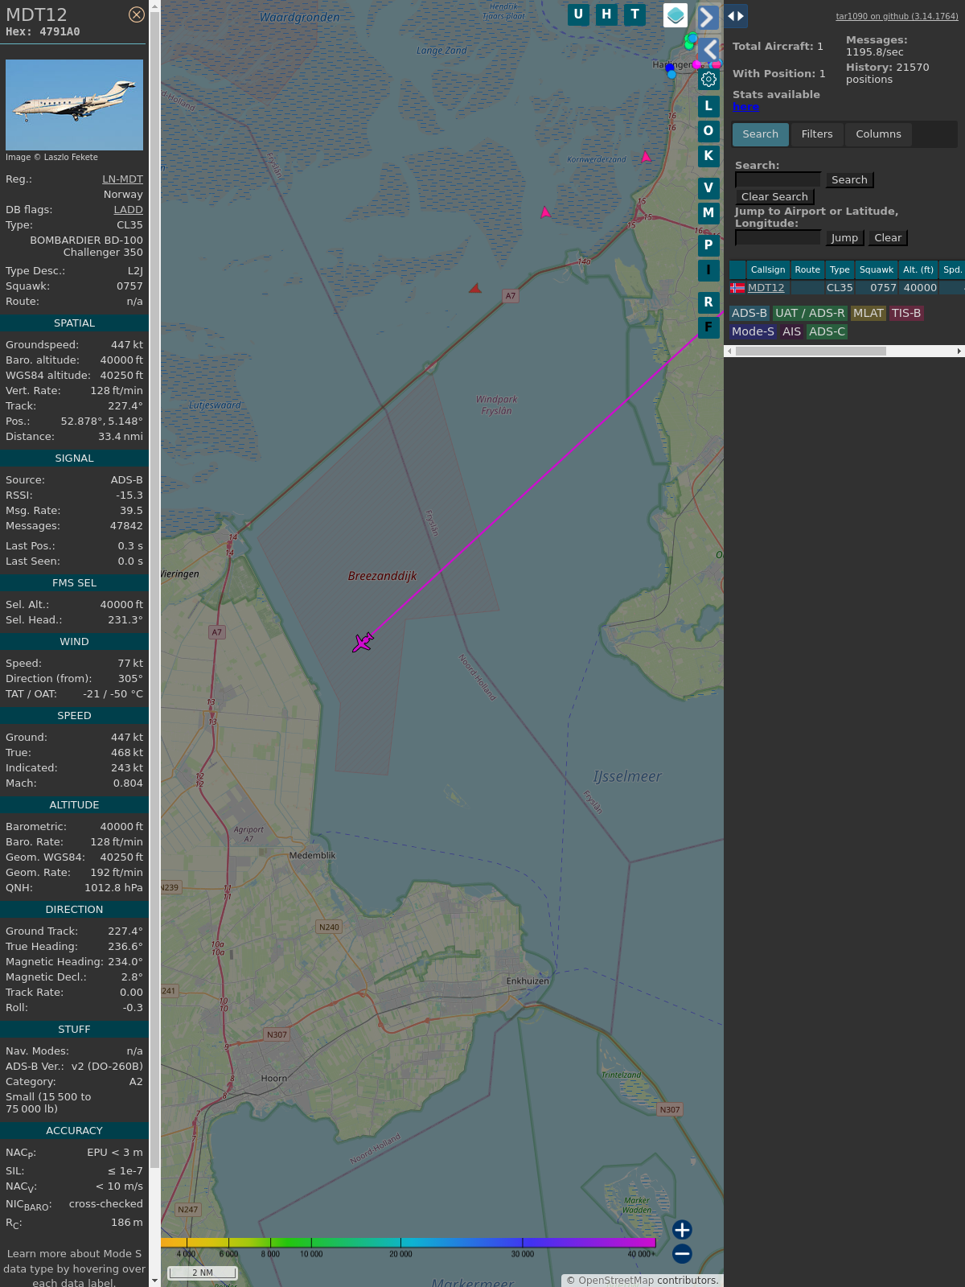Click the aircraft table horizontal scrollbar
The height and width of the screenshot is (1287, 965).
[811, 351]
